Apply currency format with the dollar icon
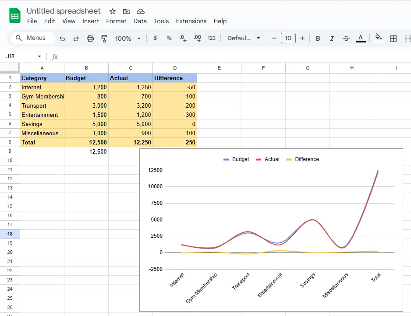Screen dimensions: 411x316 click(x=155, y=38)
